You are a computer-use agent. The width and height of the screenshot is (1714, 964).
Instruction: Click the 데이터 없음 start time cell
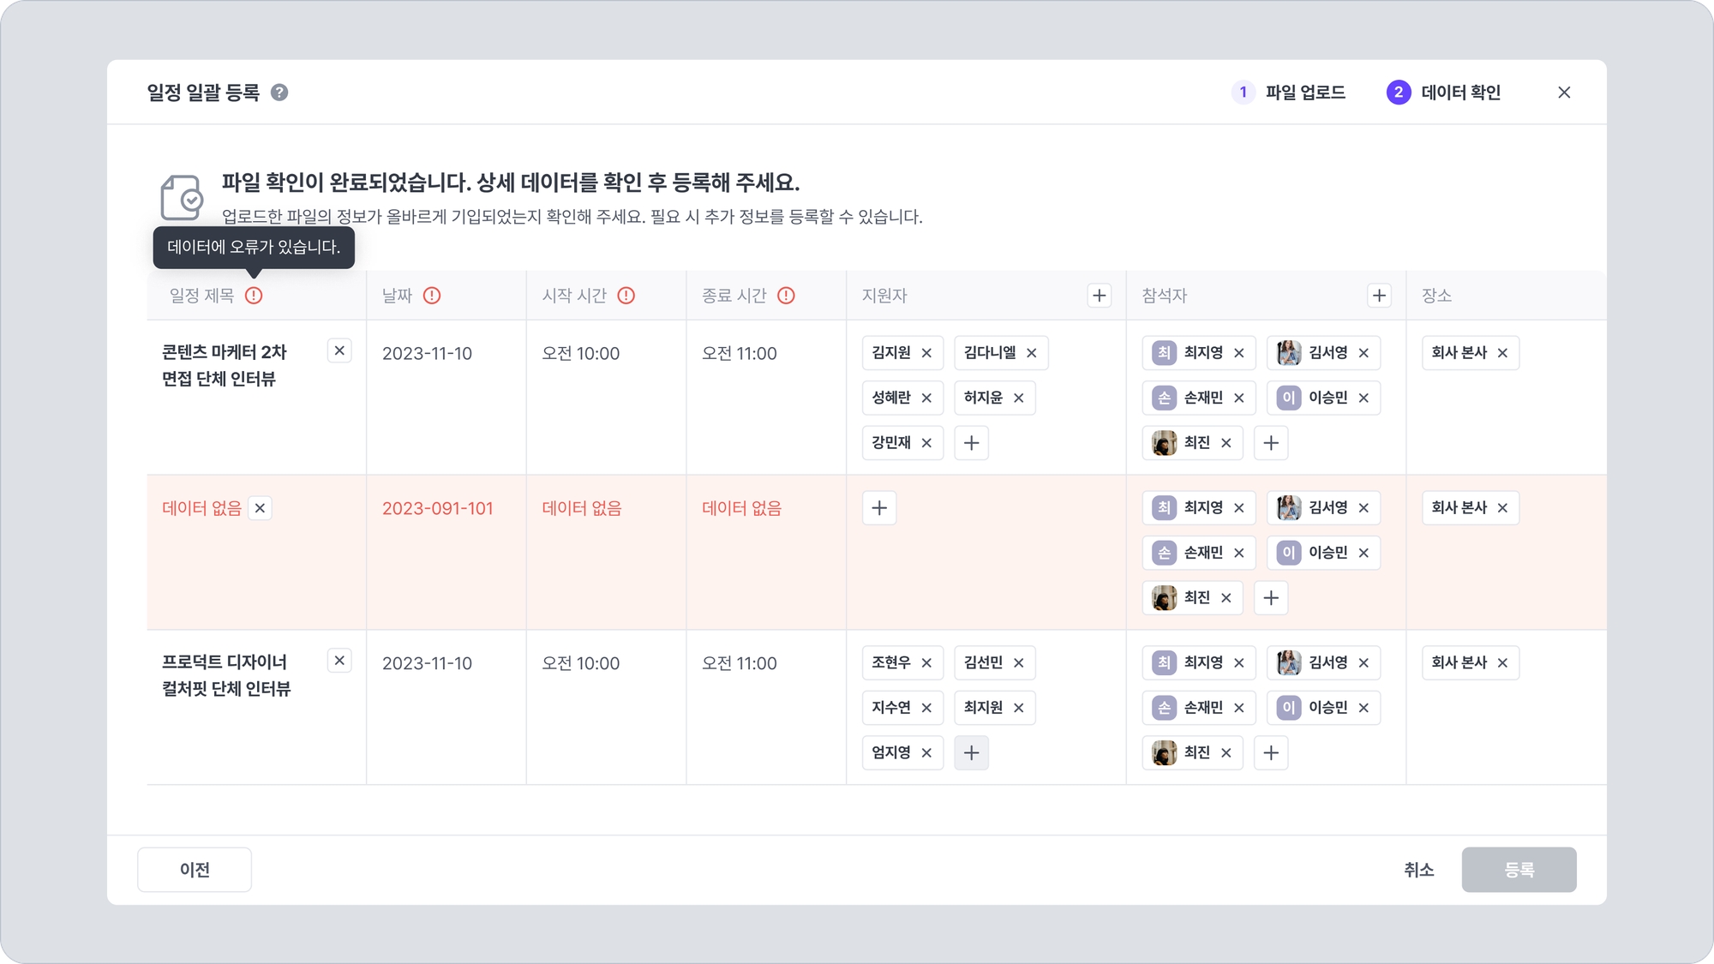pos(582,508)
